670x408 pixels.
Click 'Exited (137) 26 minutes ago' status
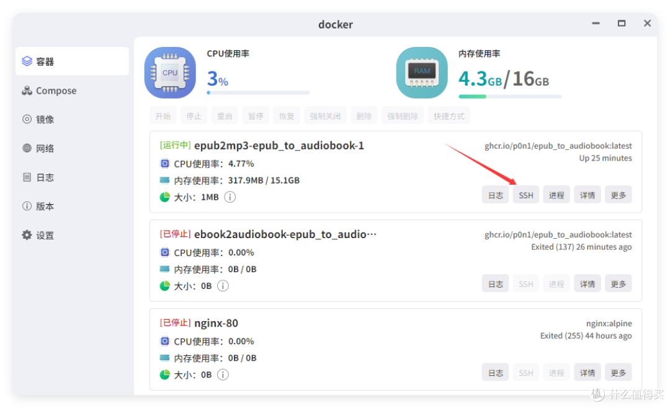[581, 247]
